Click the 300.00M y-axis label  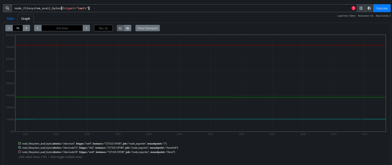[x=10, y=95]
